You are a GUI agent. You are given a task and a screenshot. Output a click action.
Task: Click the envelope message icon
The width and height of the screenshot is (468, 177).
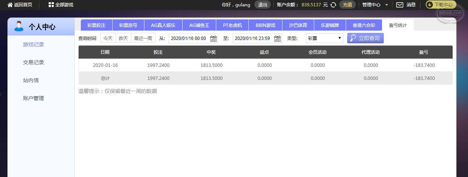pos(400,5)
